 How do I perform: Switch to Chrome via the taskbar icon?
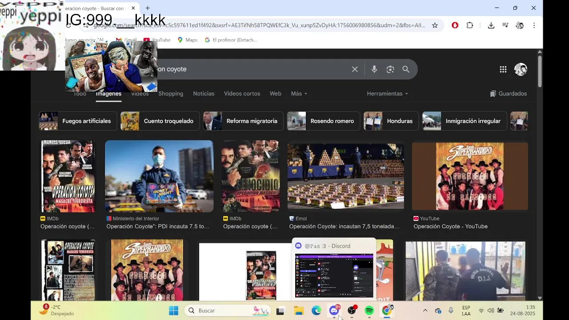click(x=387, y=311)
